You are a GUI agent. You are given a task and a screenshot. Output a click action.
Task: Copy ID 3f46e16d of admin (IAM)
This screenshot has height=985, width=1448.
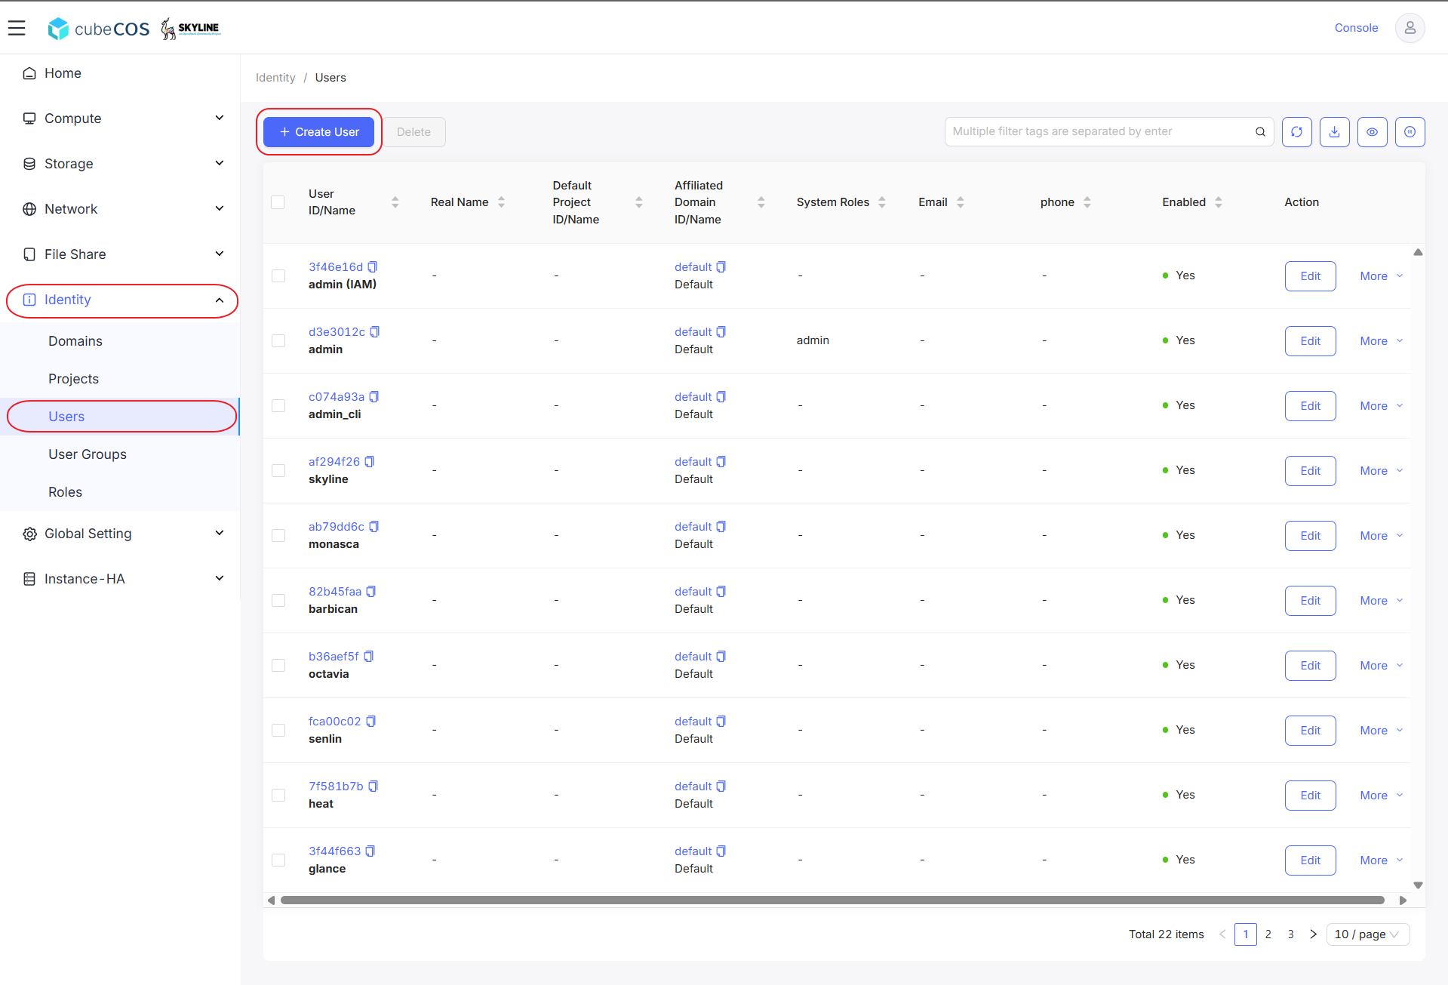[372, 267]
